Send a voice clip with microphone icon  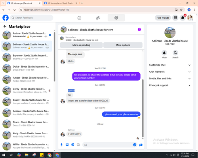[61, 145]
